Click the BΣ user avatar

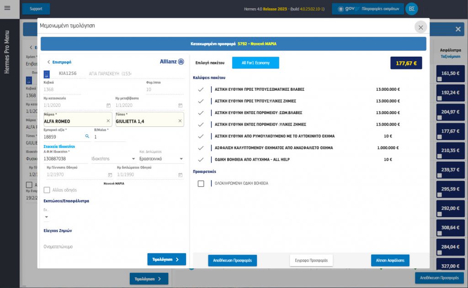[412, 9]
